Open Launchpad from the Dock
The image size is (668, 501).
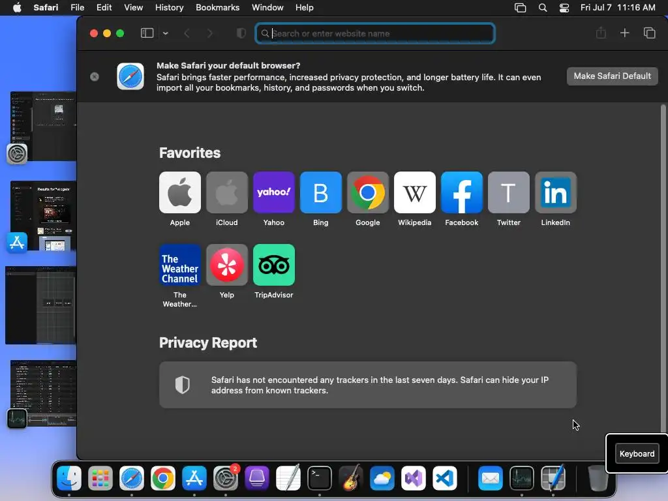[x=100, y=478]
